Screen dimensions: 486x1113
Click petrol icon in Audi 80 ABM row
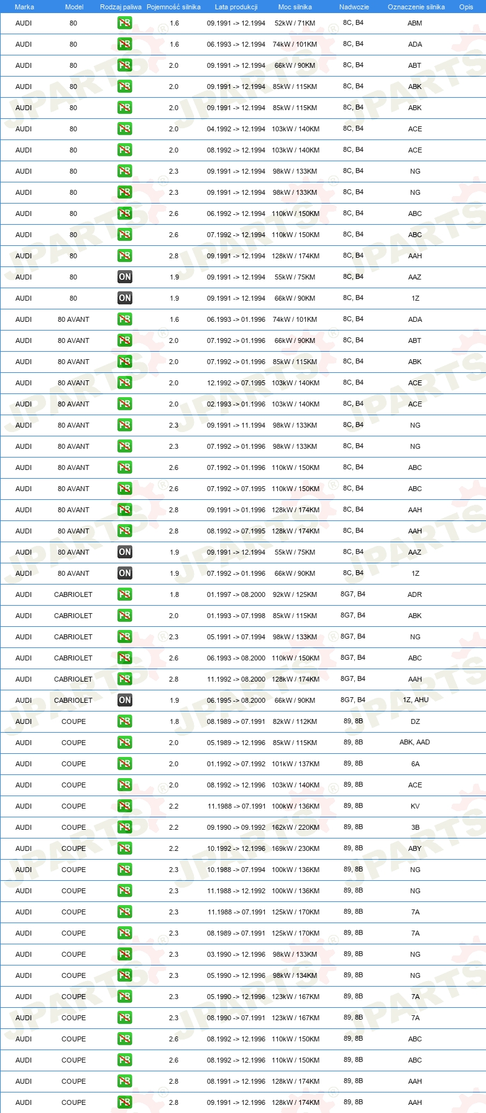[x=125, y=23]
